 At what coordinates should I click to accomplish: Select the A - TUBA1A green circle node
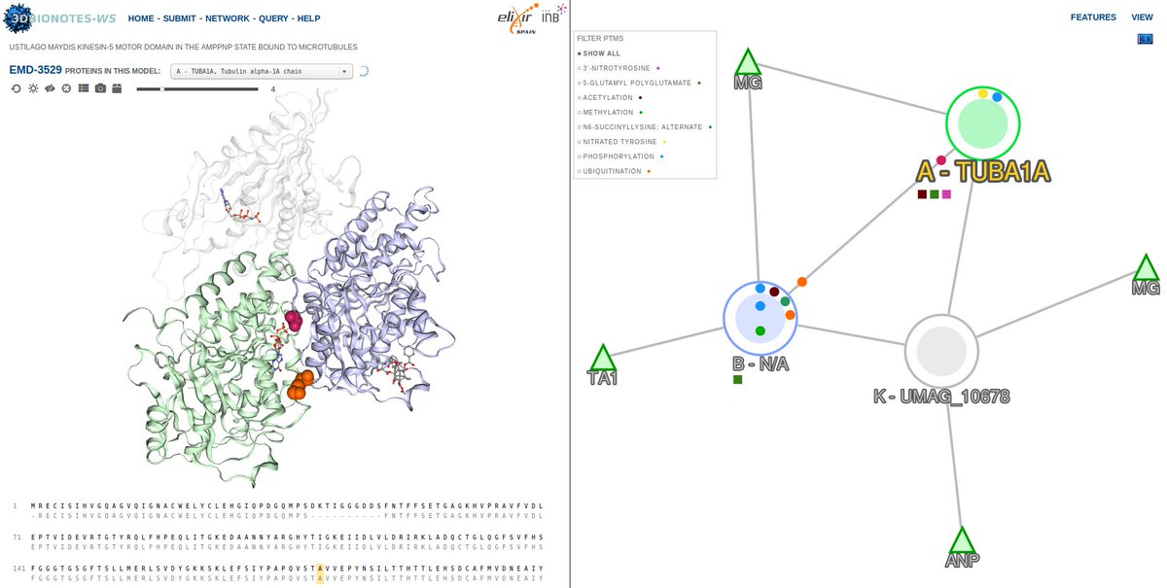click(x=982, y=123)
